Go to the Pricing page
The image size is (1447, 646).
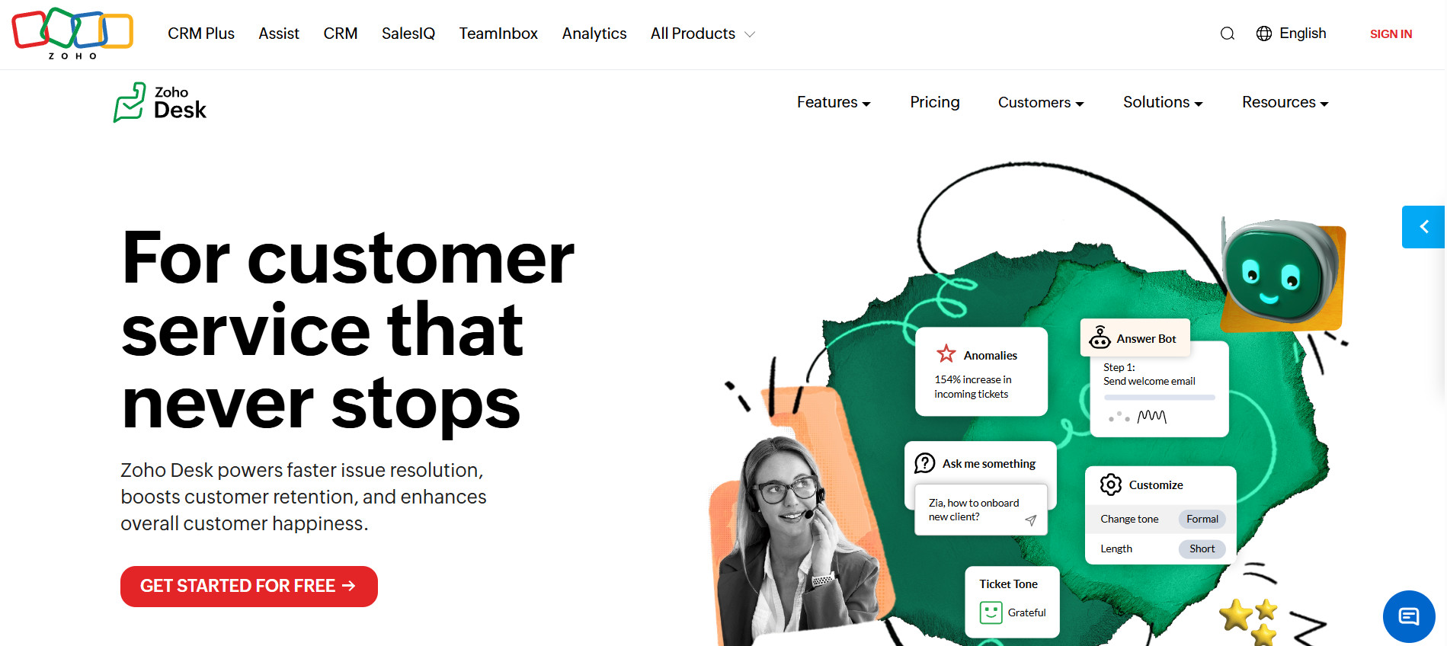point(935,102)
